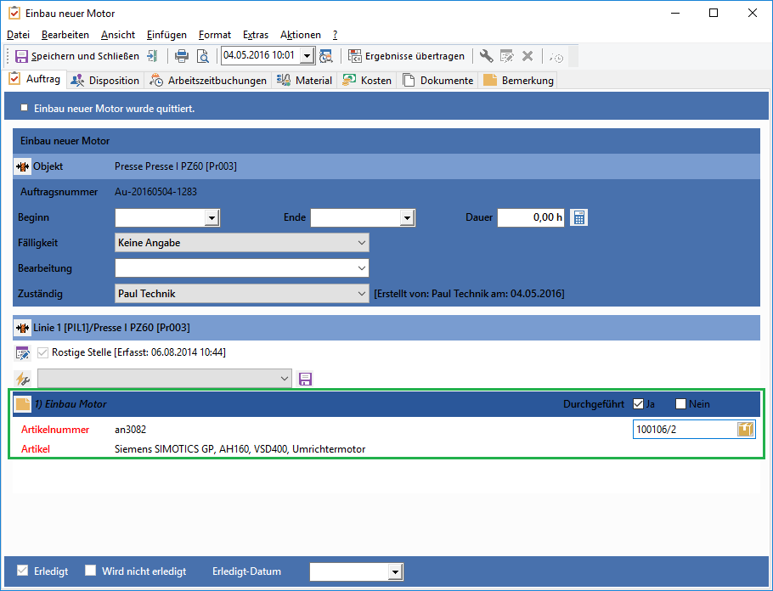Expand the empty combo below Rostige Stelle
This screenshot has width=773, height=591.
(x=285, y=379)
